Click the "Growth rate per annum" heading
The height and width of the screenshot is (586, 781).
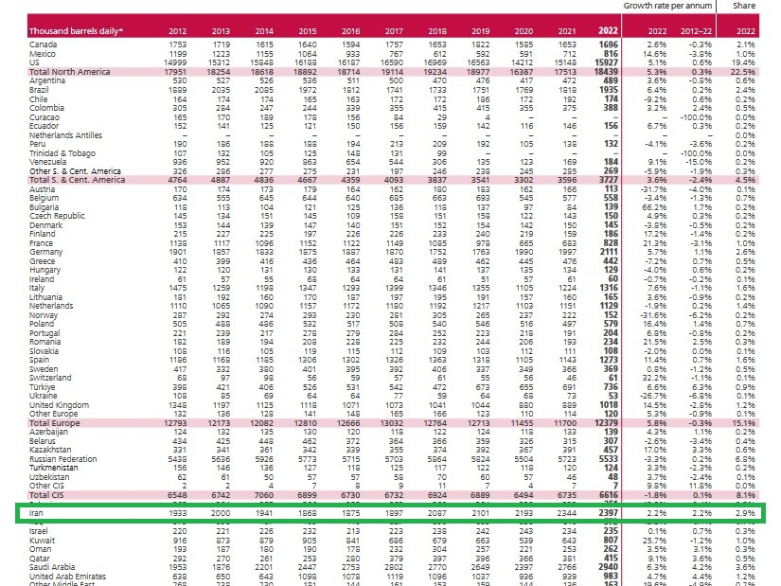pos(665,5)
